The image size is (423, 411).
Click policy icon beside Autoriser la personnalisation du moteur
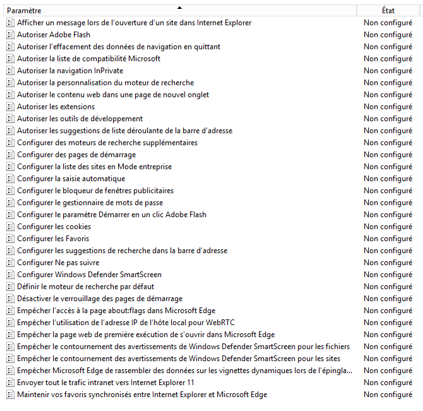pos(10,83)
